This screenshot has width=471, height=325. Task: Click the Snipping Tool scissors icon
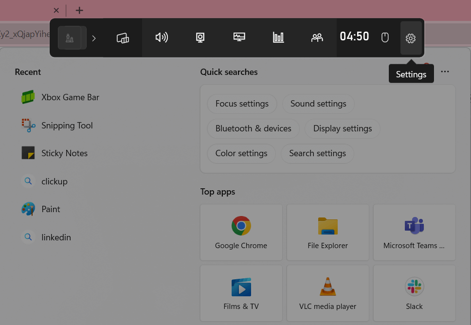pyautogui.click(x=28, y=125)
